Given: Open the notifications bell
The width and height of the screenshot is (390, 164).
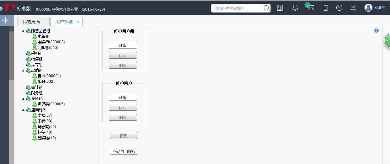Looking at the screenshot, I should pyautogui.click(x=295, y=8).
